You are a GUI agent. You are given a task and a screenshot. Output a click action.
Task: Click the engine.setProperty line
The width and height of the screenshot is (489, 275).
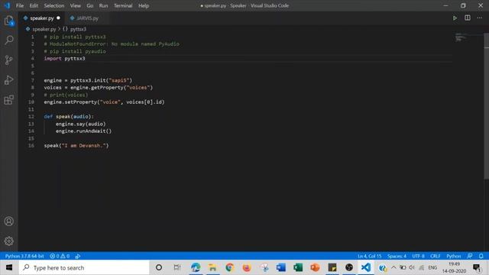tap(104, 102)
